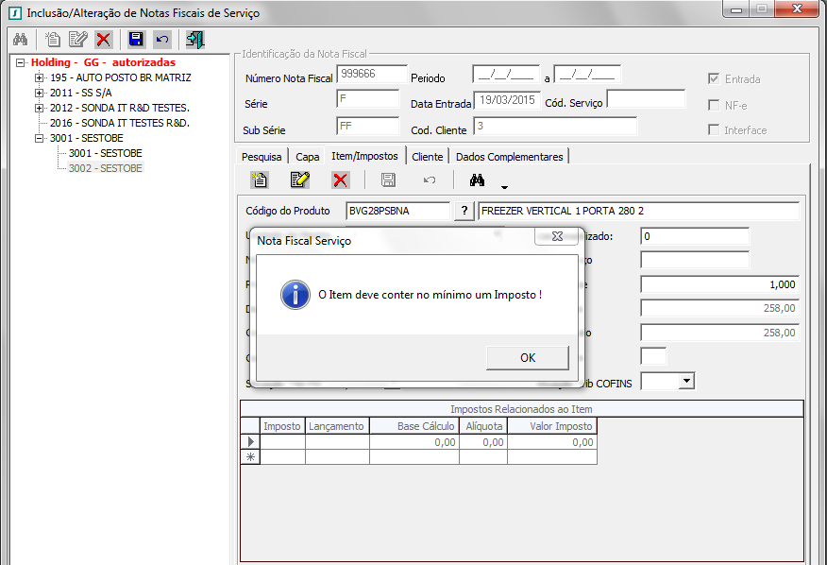Screen dimensions: 827x565
Task: Collapse the 3001 - SESTOBE tree node
Action: [x=39, y=138]
